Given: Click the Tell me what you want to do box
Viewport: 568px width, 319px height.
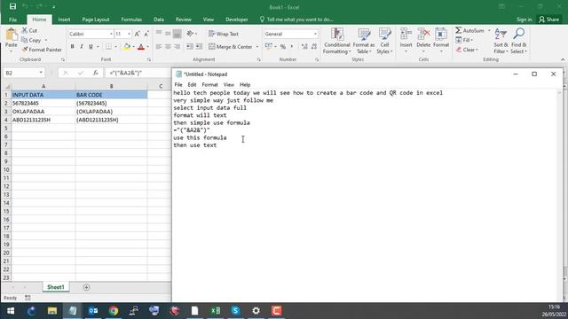Looking at the screenshot, I should point(296,19).
